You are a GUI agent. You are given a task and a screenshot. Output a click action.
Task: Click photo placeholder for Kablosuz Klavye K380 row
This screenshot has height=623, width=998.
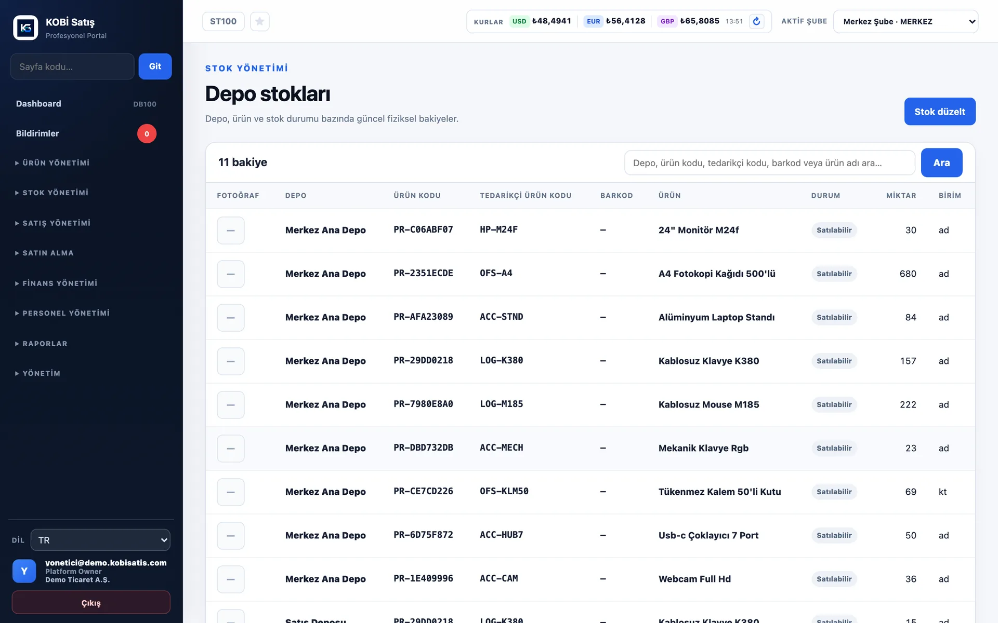(231, 361)
